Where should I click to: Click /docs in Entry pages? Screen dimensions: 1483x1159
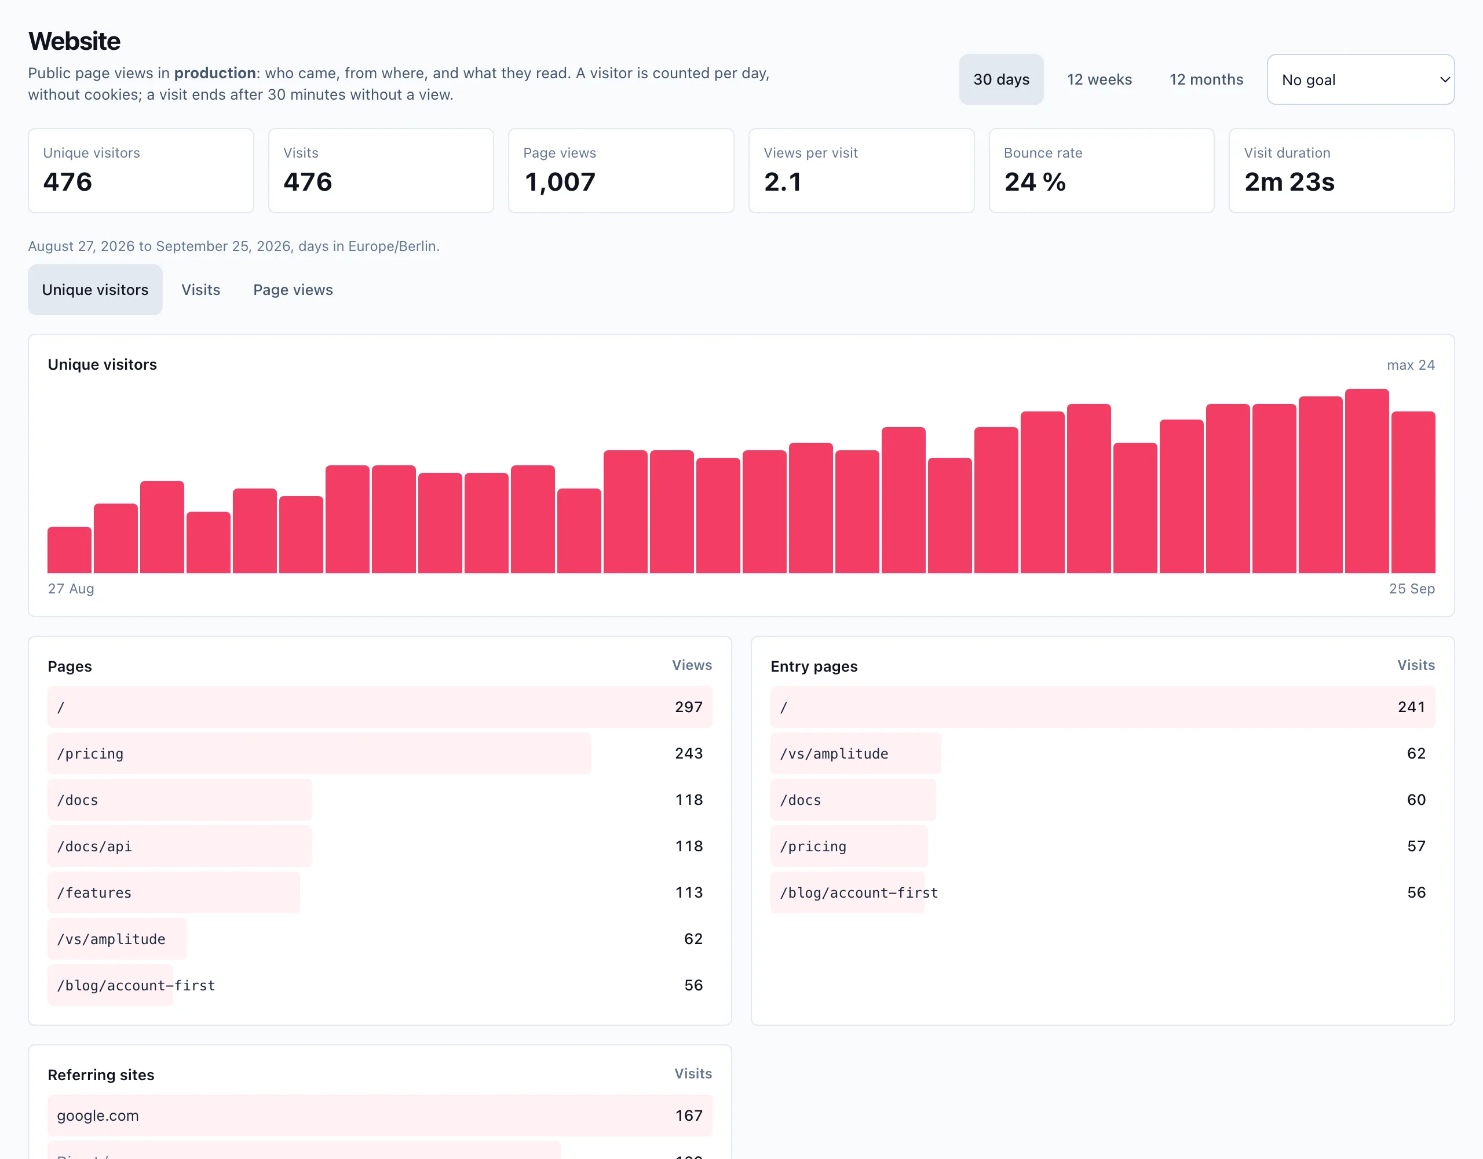click(x=1103, y=800)
